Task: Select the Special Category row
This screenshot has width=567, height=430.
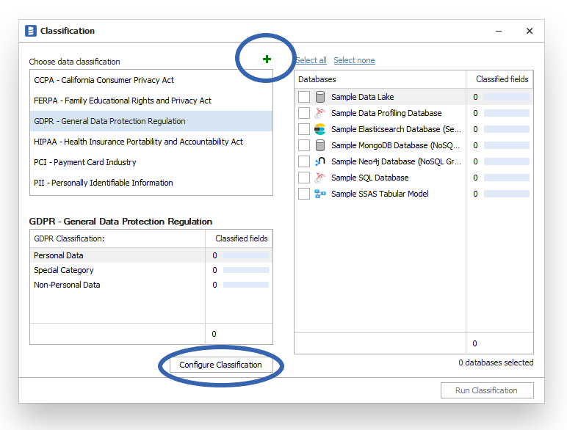Action: click(64, 270)
